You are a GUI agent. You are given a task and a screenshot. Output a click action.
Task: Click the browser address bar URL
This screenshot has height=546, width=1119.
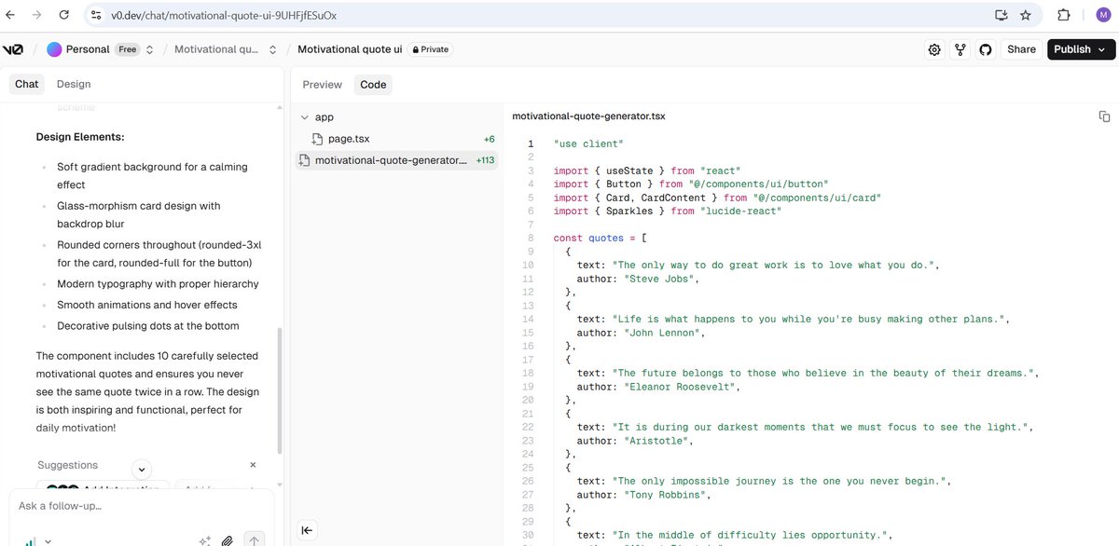[224, 15]
